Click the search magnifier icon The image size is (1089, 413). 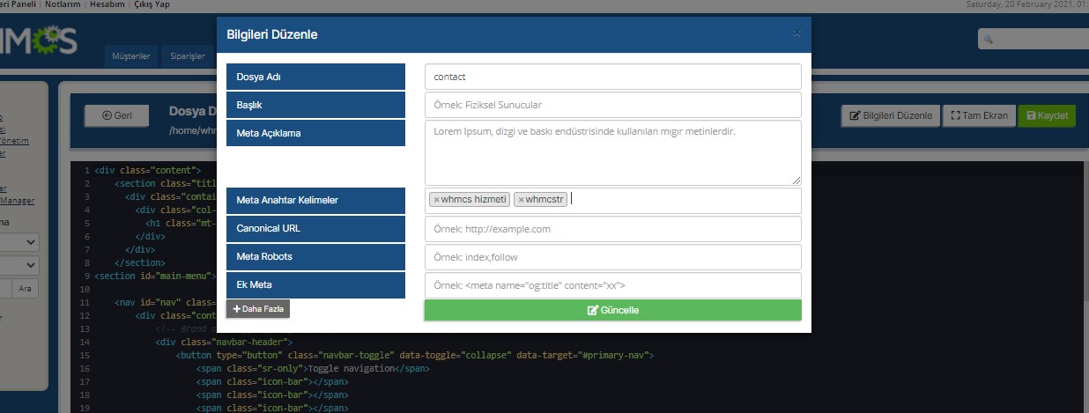coord(989,40)
